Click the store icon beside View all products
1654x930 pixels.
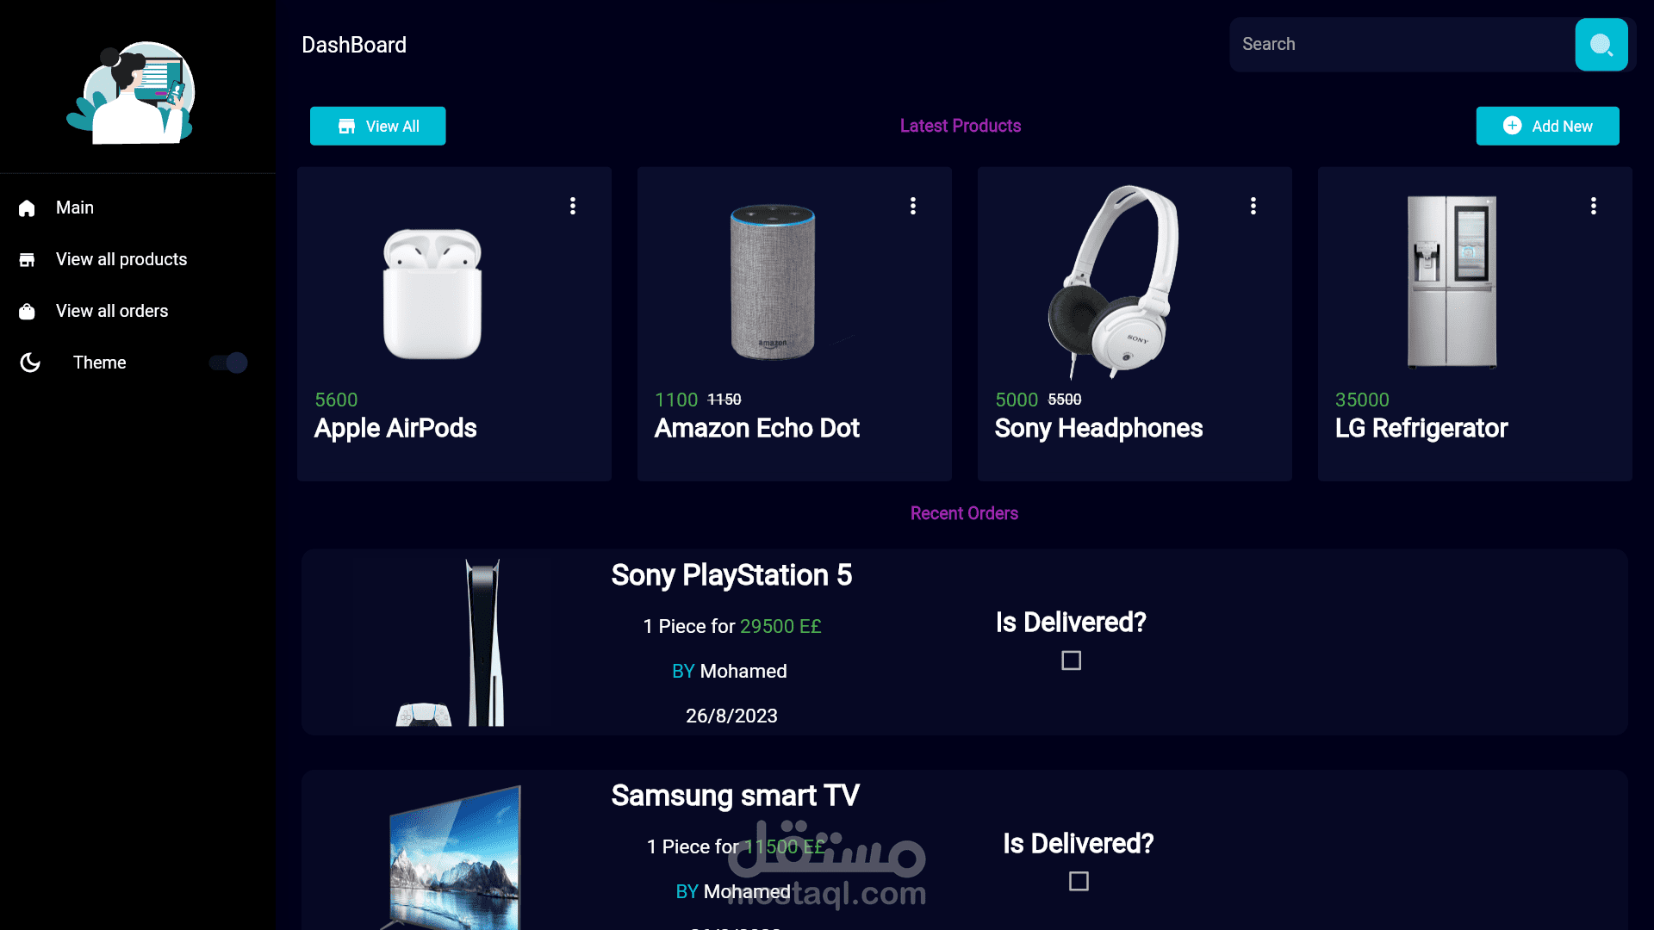point(27,260)
